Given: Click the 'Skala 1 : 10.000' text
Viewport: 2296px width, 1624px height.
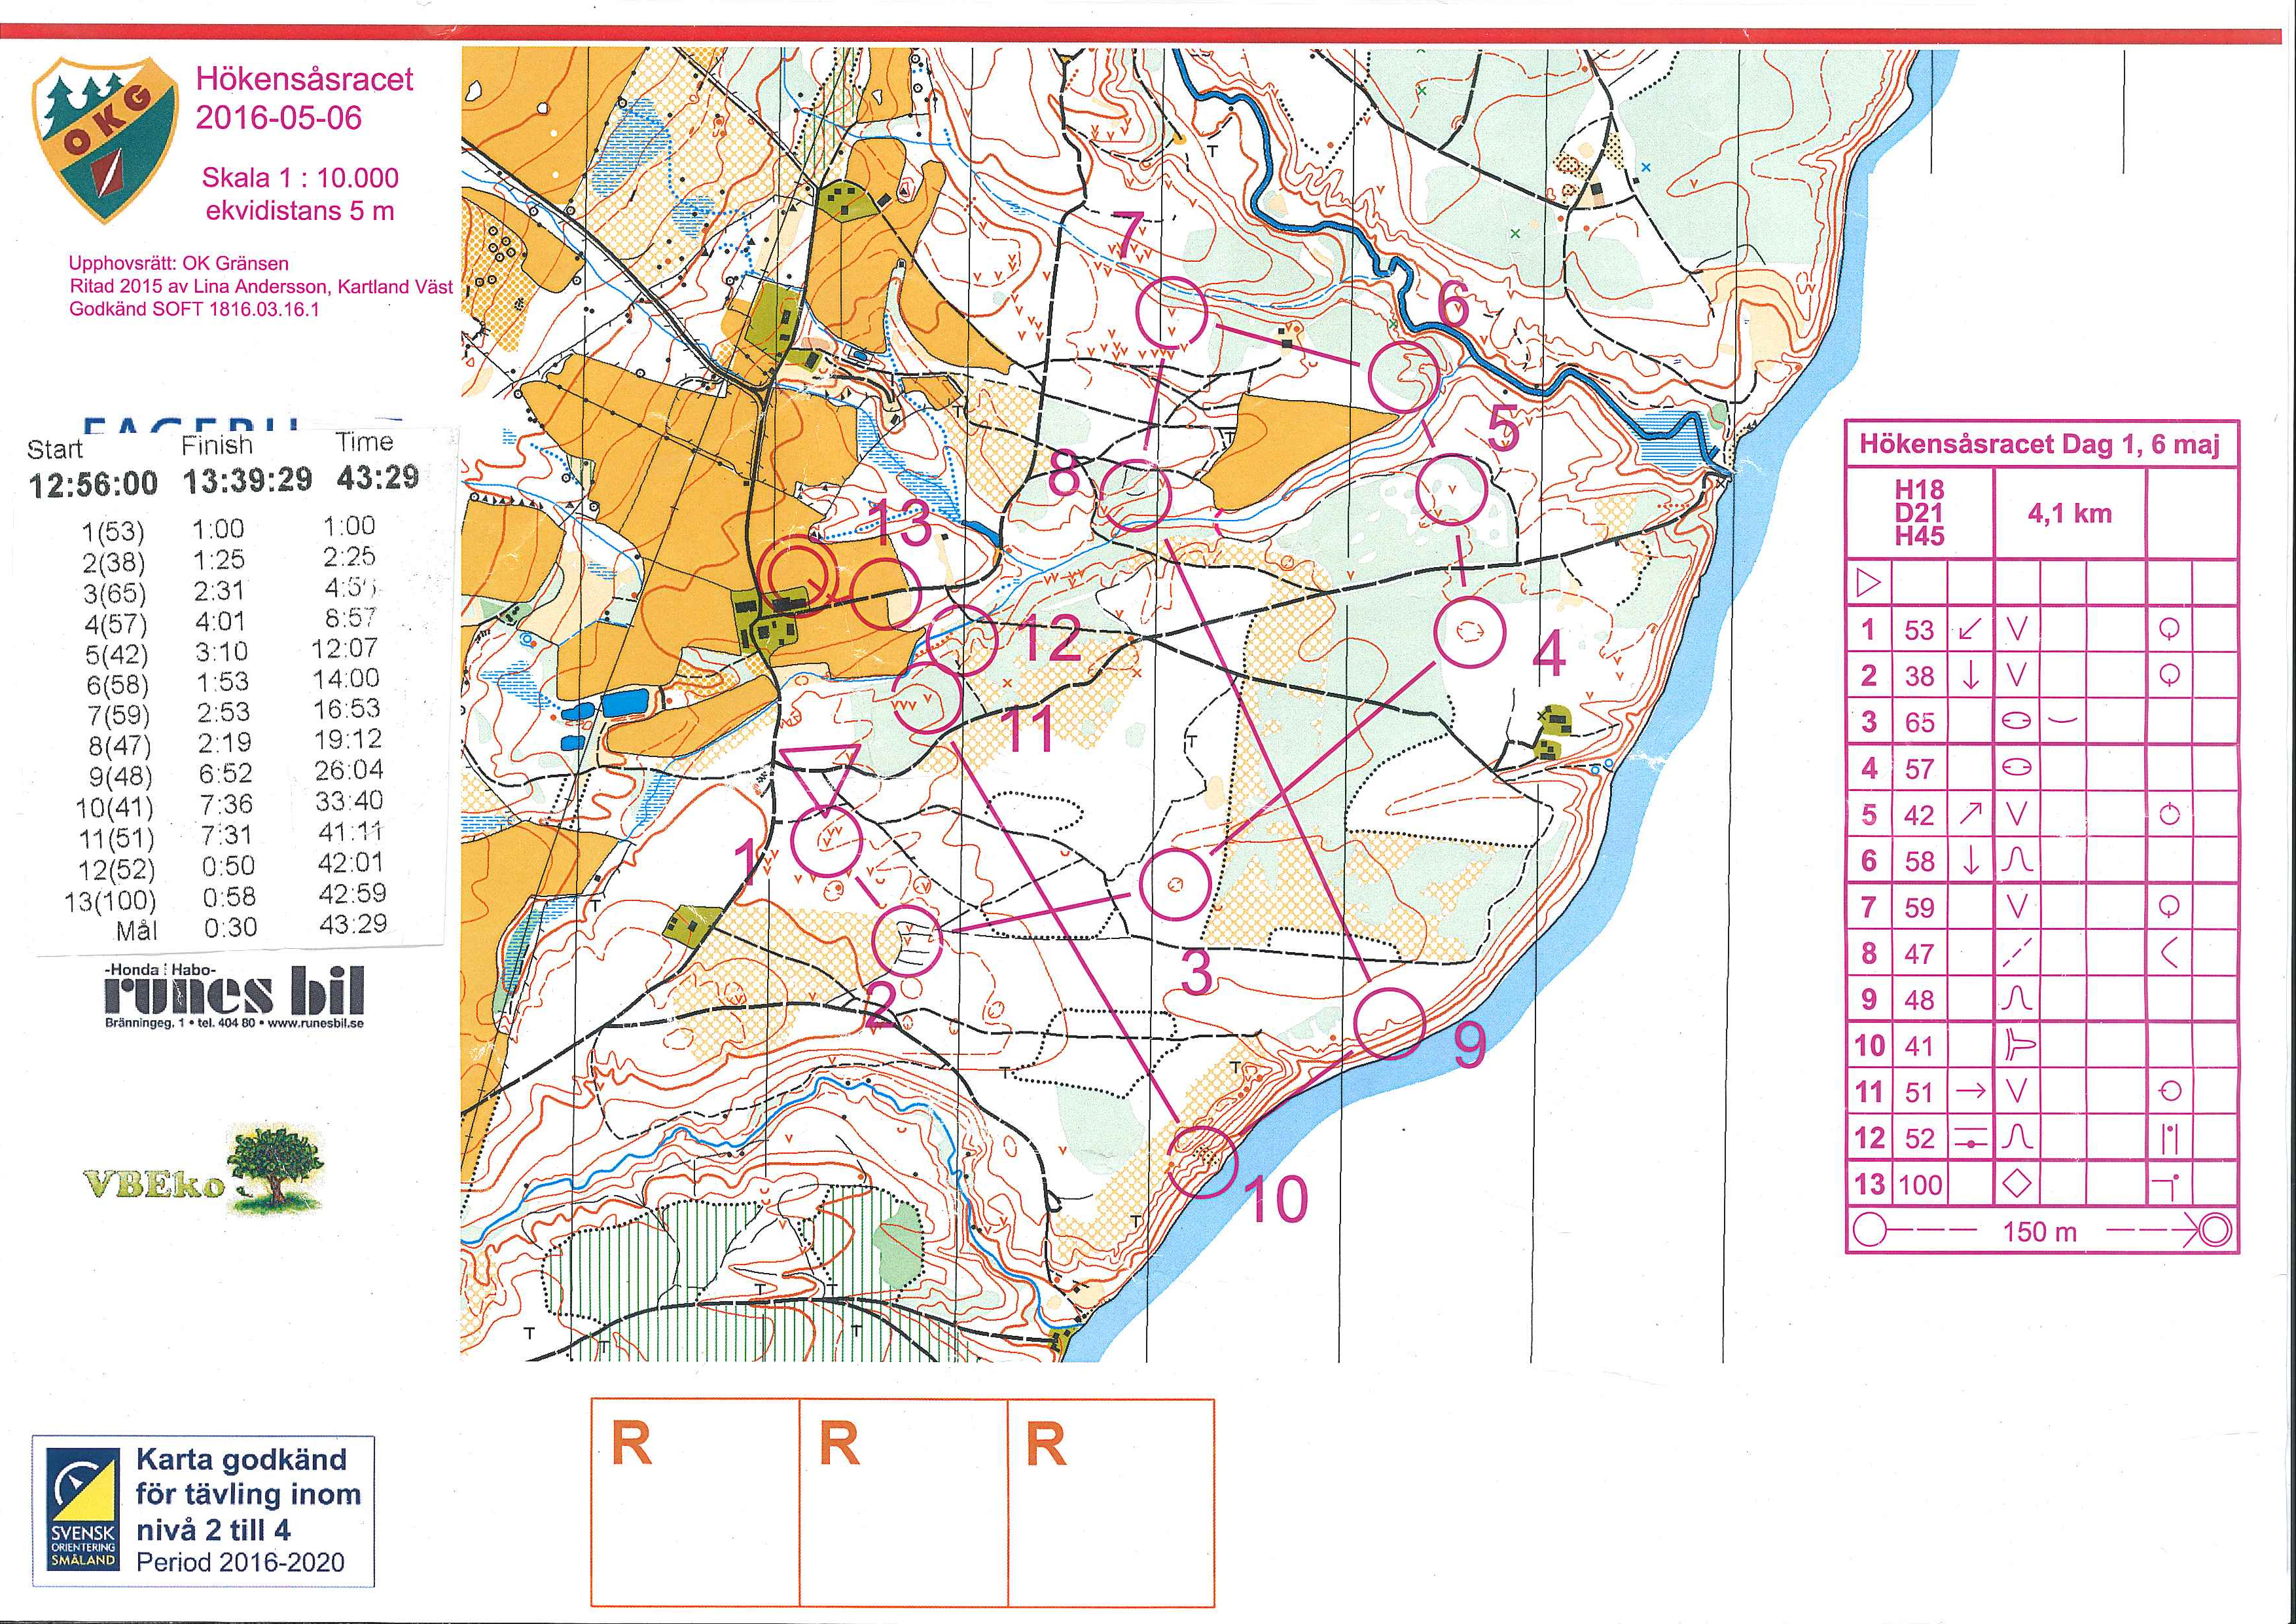Looking at the screenshot, I should (x=300, y=178).
